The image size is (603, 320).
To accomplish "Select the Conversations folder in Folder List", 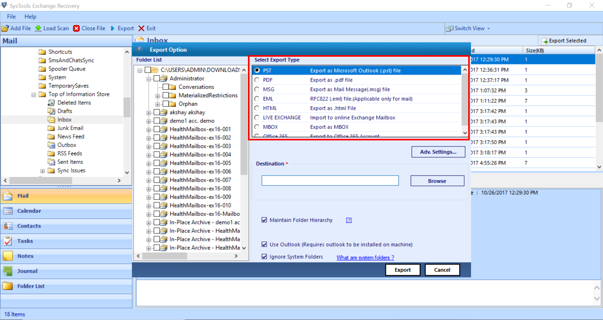I will (x=196, y=87).
